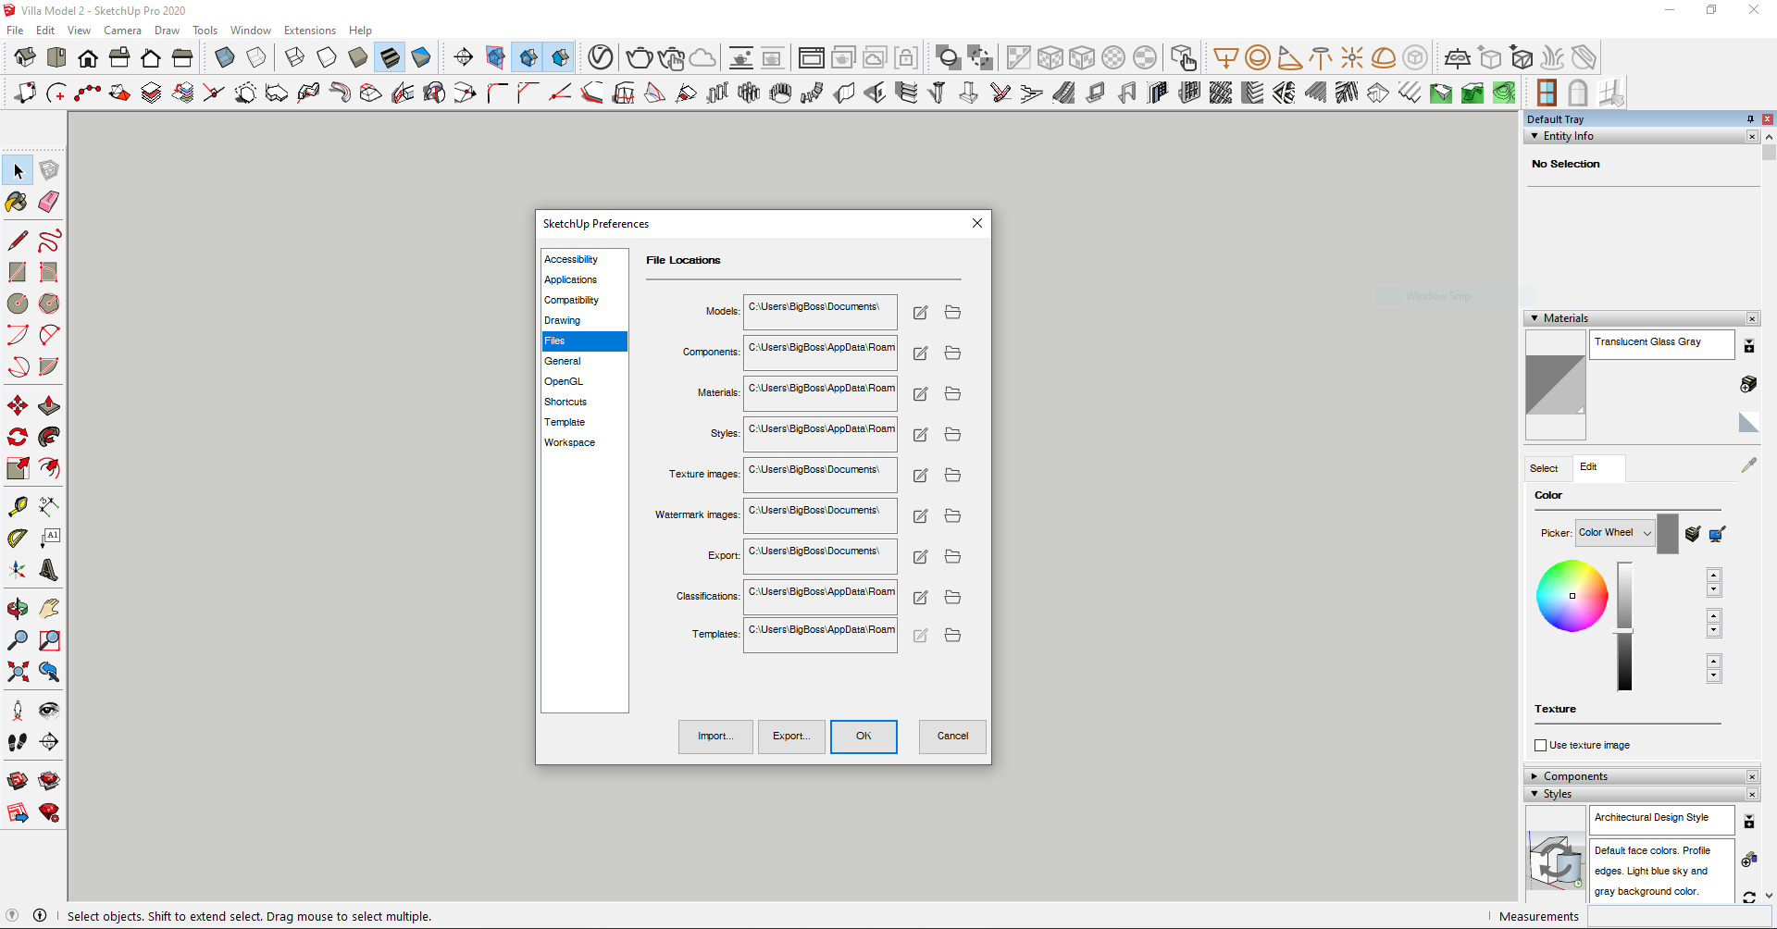The height and width of the screenshot is (929, 1777).
Task: Click the Export... button
Action: 791,737
